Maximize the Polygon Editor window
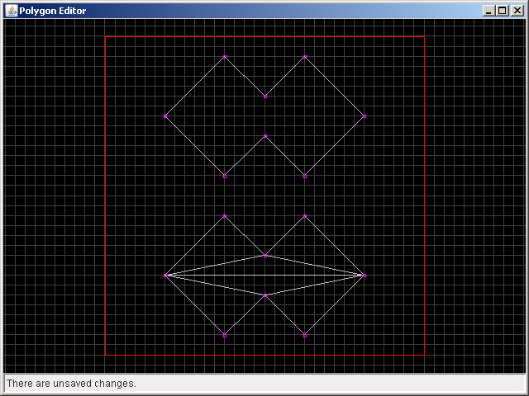The image size is (529, 396). 503,11
